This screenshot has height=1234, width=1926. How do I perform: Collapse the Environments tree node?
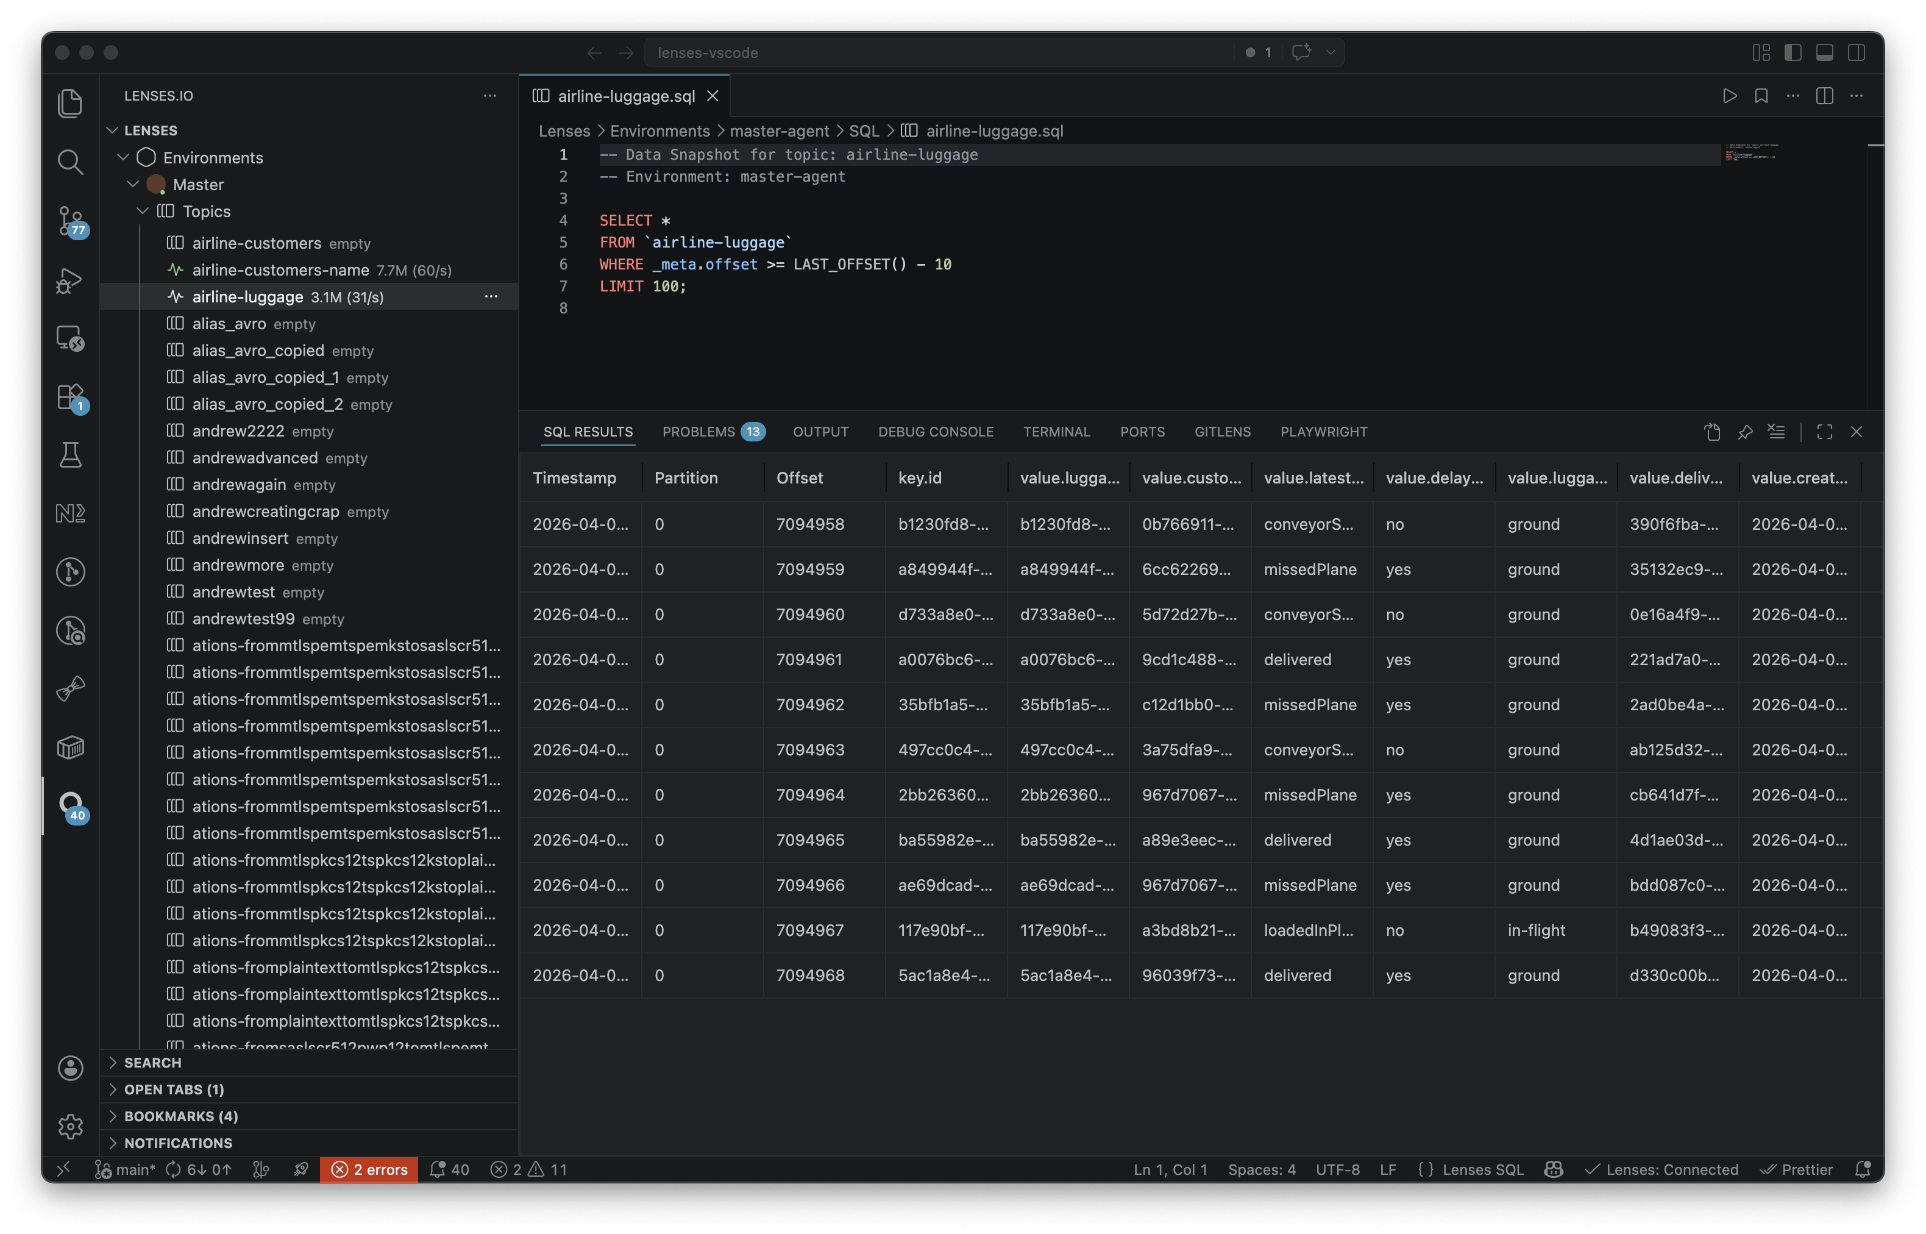click(x=123, y=157)
